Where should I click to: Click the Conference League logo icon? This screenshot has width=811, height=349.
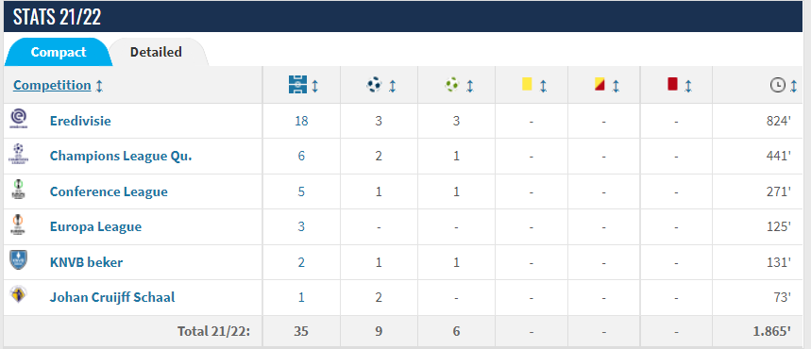point(18,191)
